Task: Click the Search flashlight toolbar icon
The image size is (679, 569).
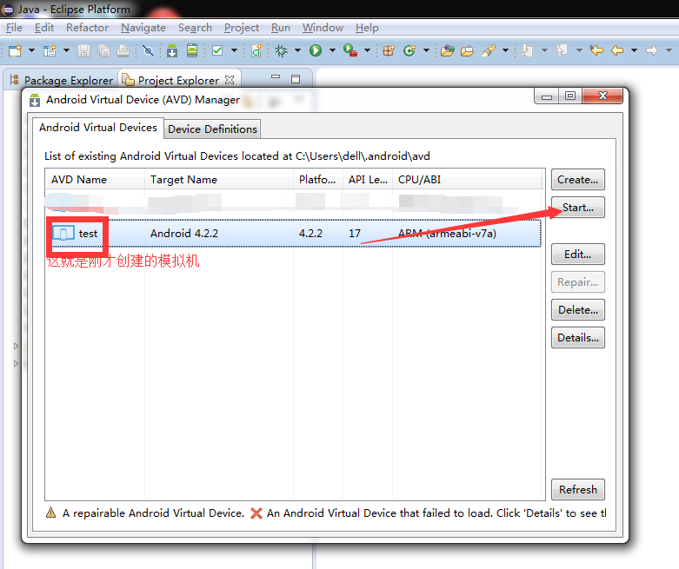Action: point(489,50)
